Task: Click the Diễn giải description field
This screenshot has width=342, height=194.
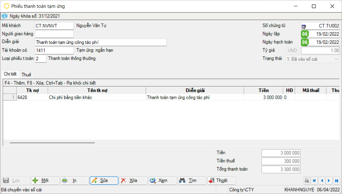Action: [100, 42]
